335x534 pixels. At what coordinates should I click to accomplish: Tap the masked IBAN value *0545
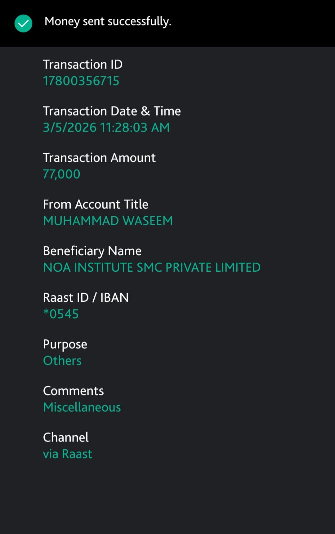pyautogui.click(x=61, y=314)
